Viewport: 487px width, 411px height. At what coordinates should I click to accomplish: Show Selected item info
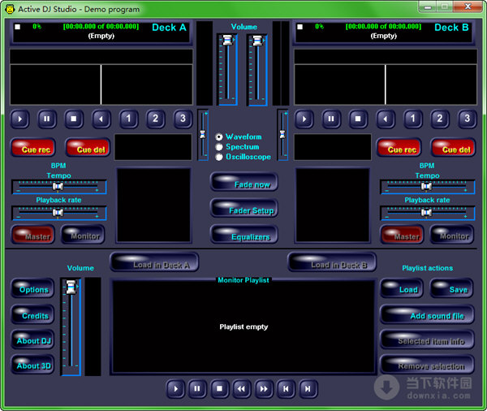click(427, 340)
